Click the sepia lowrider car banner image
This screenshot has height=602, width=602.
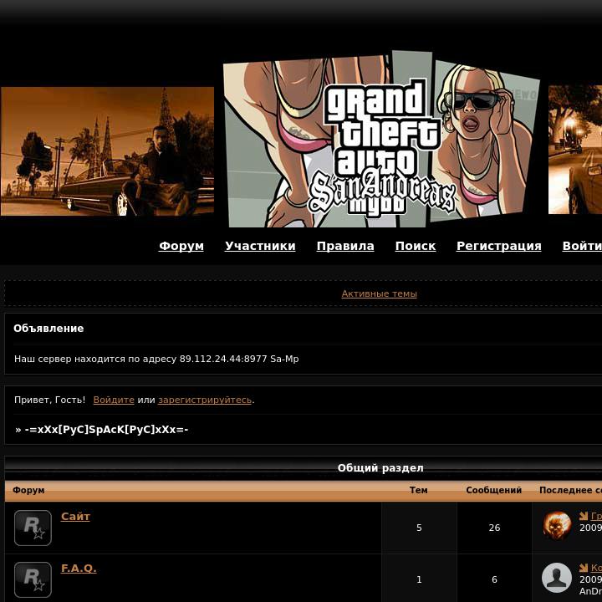(x=108, y=151)
